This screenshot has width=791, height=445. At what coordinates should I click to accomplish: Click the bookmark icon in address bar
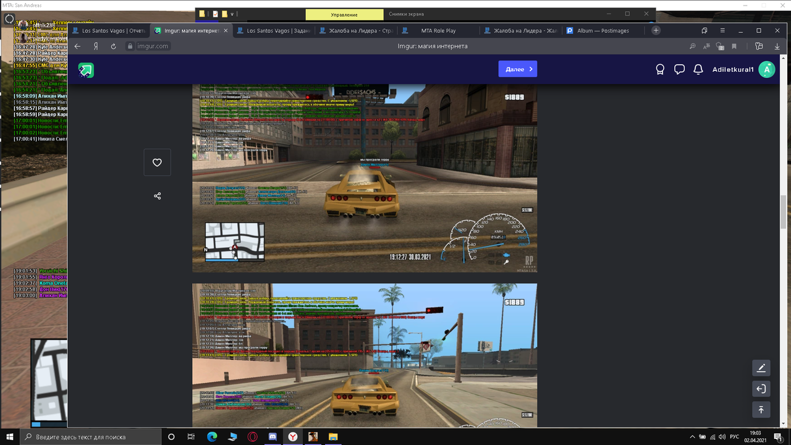coord(734,46)
